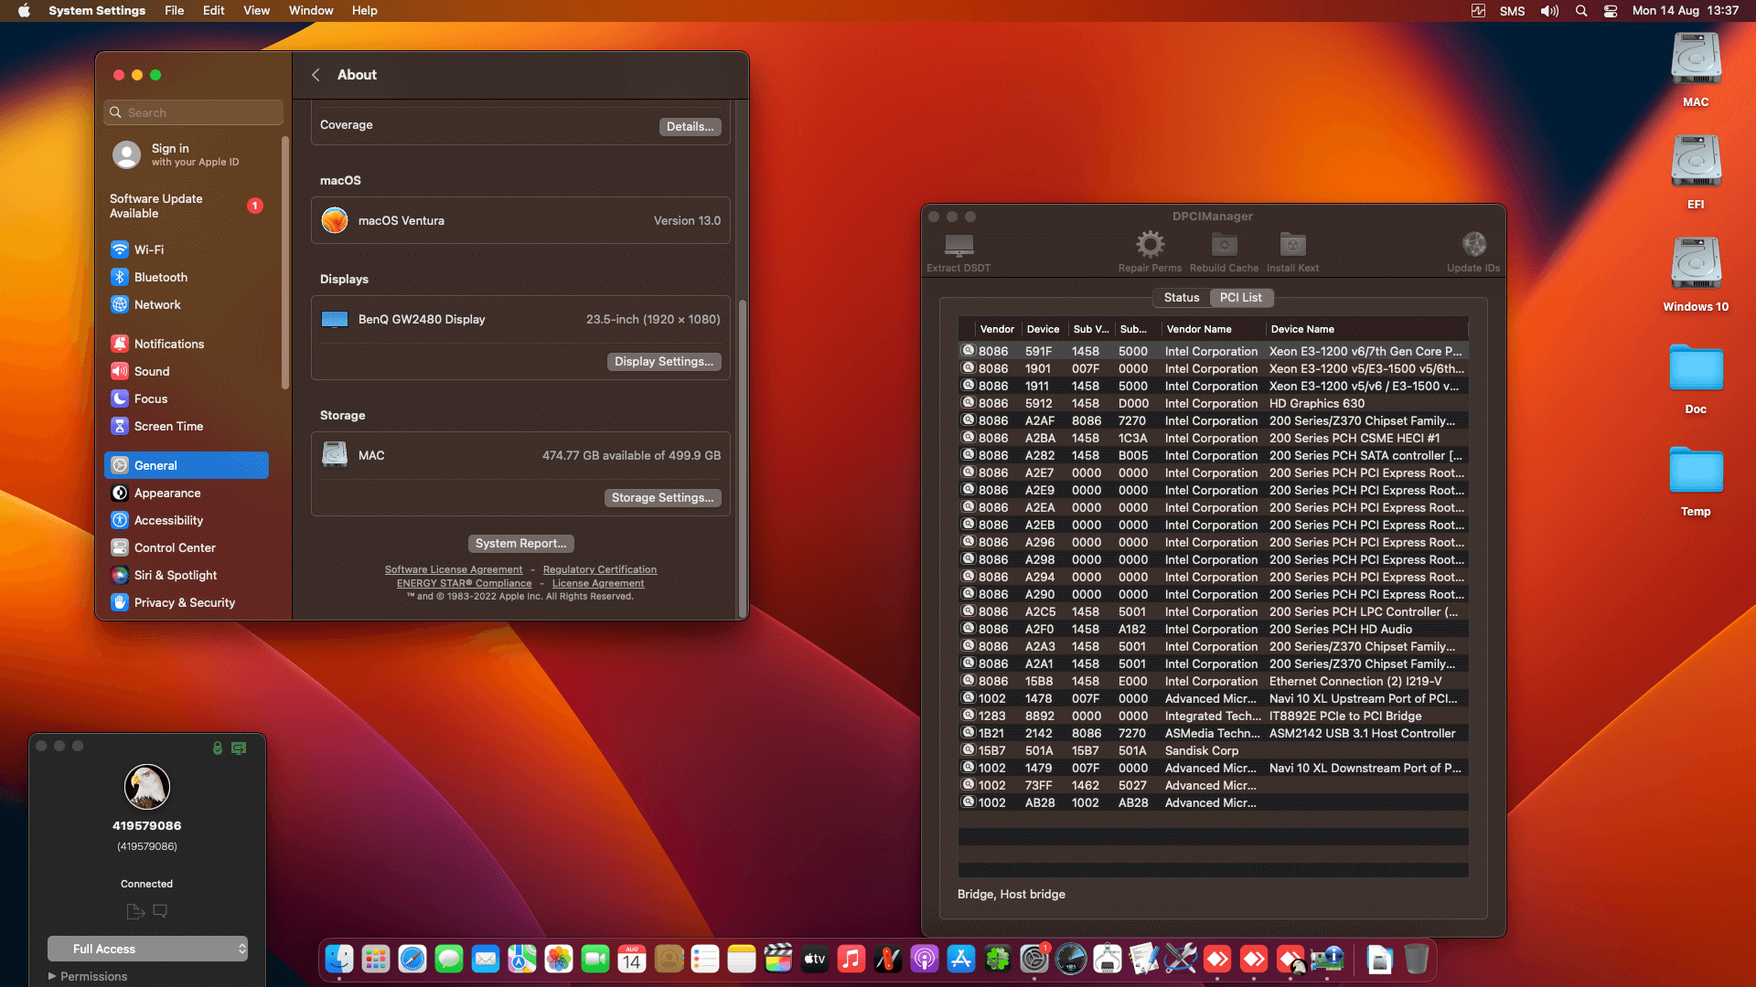Select the EFI drive on desktop
The width and height of the screenshot is (1756, 987).
tap(1696, 172)
